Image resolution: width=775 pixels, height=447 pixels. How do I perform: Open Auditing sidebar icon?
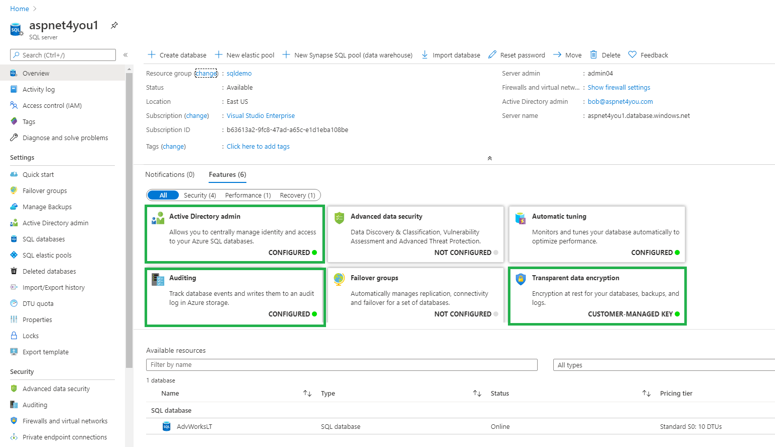click(x=14, y=405)
